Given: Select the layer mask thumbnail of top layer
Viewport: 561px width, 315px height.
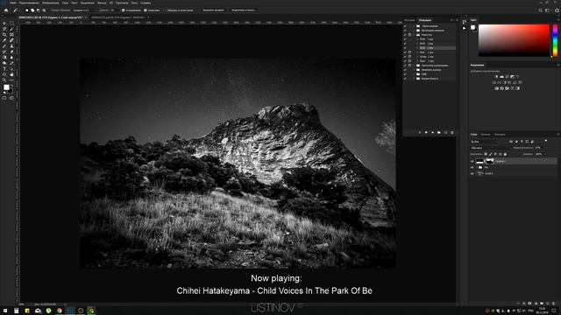Looking at the screenshot, I should (490, 161).
